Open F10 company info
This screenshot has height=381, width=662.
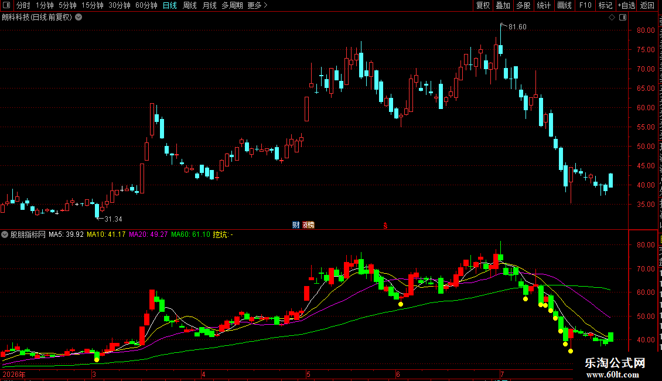click(x=585, y=5)
